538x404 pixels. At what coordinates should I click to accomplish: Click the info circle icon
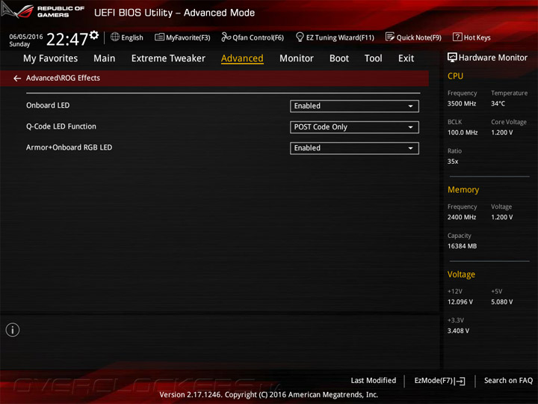coord(13,330)
